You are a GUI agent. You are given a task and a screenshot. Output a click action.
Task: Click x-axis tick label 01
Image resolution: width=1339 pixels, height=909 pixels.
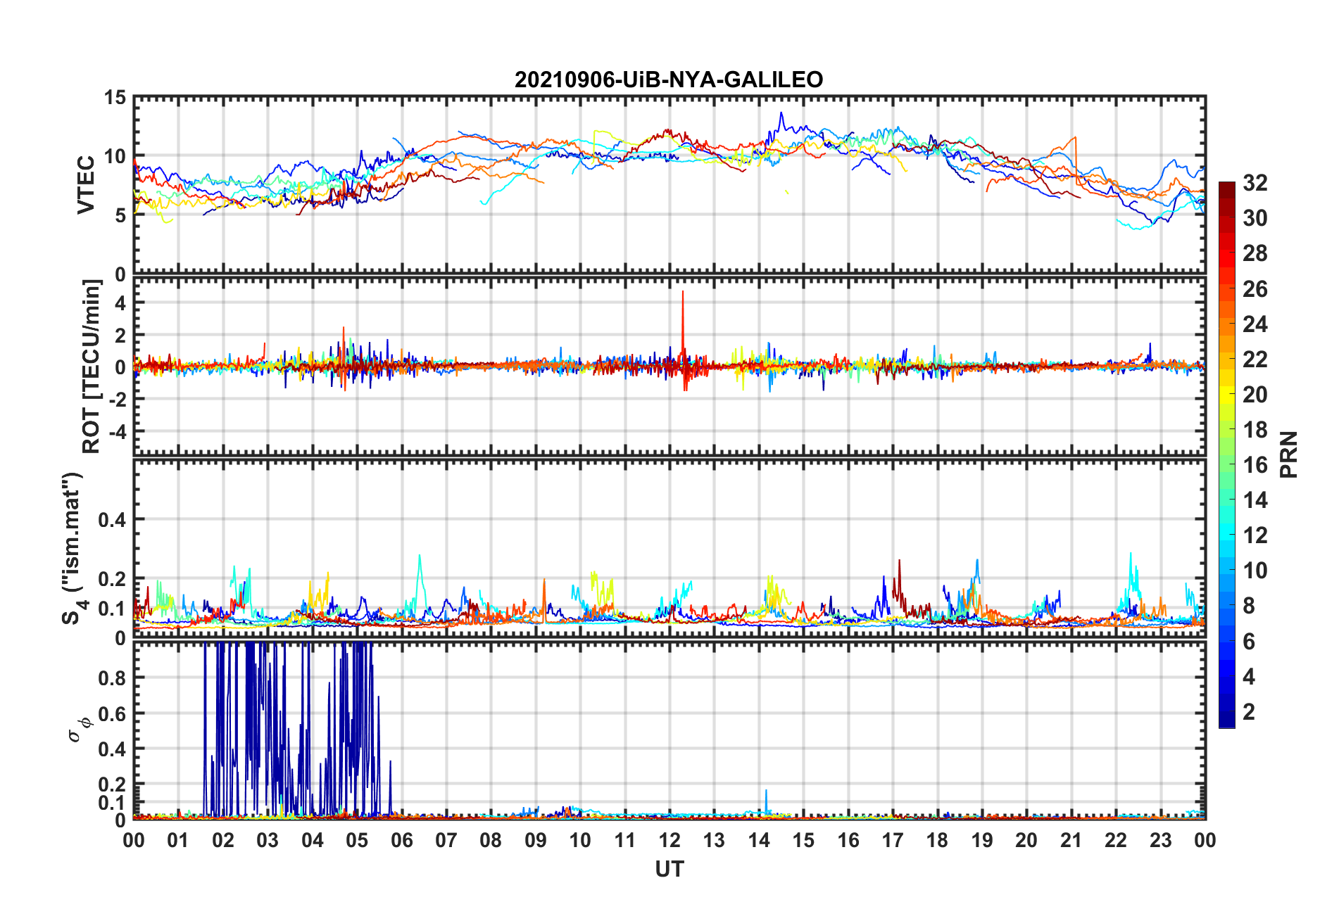coord(178,841)
